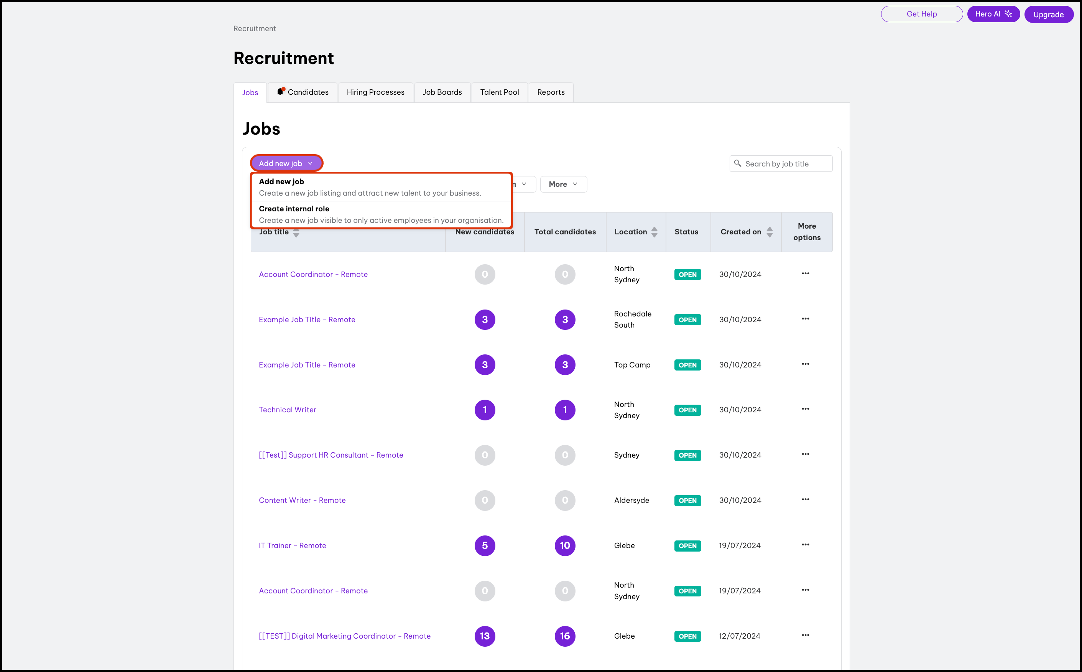Viewport: 1082px width, 672px height.
Task: Open more options for Content Writer job
Action: [x=805, y=499]
